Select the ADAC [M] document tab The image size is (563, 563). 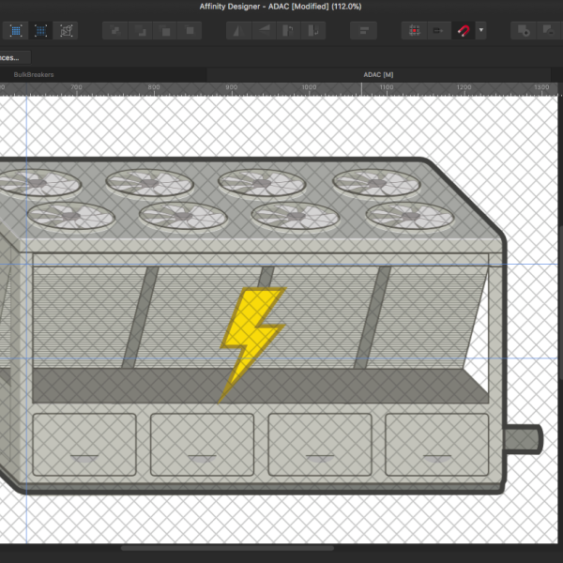pyautogui.click(x=378, y=73)
